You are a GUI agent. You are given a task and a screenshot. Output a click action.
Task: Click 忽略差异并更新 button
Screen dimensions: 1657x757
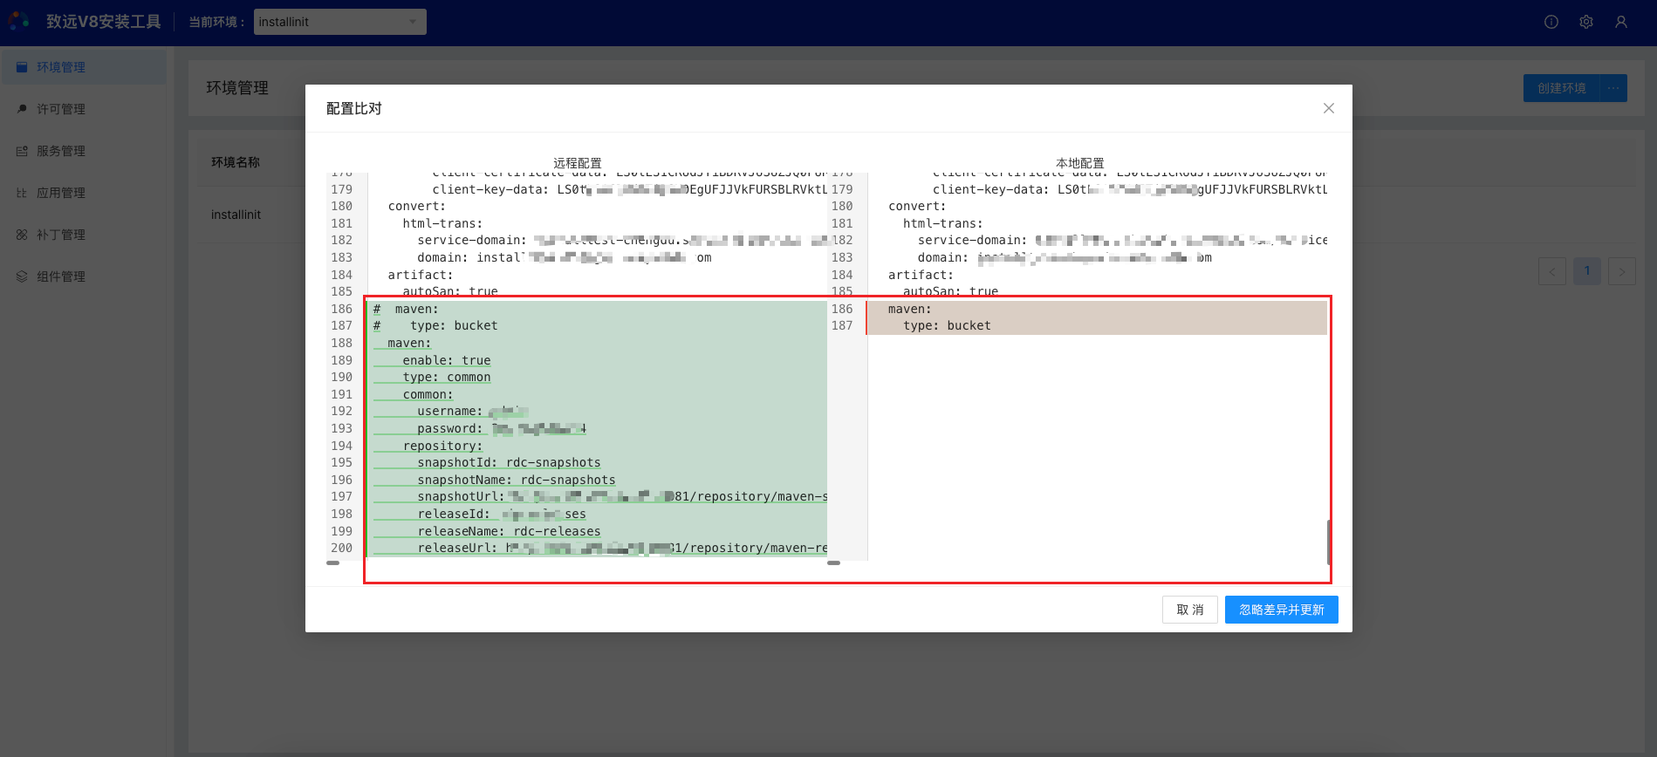1282,610
